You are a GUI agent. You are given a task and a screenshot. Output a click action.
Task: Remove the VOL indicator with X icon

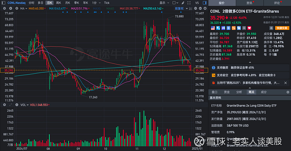[x=17, y=105]
